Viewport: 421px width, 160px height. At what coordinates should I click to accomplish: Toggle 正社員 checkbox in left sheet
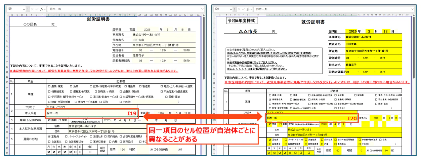[x=49, y=137]
